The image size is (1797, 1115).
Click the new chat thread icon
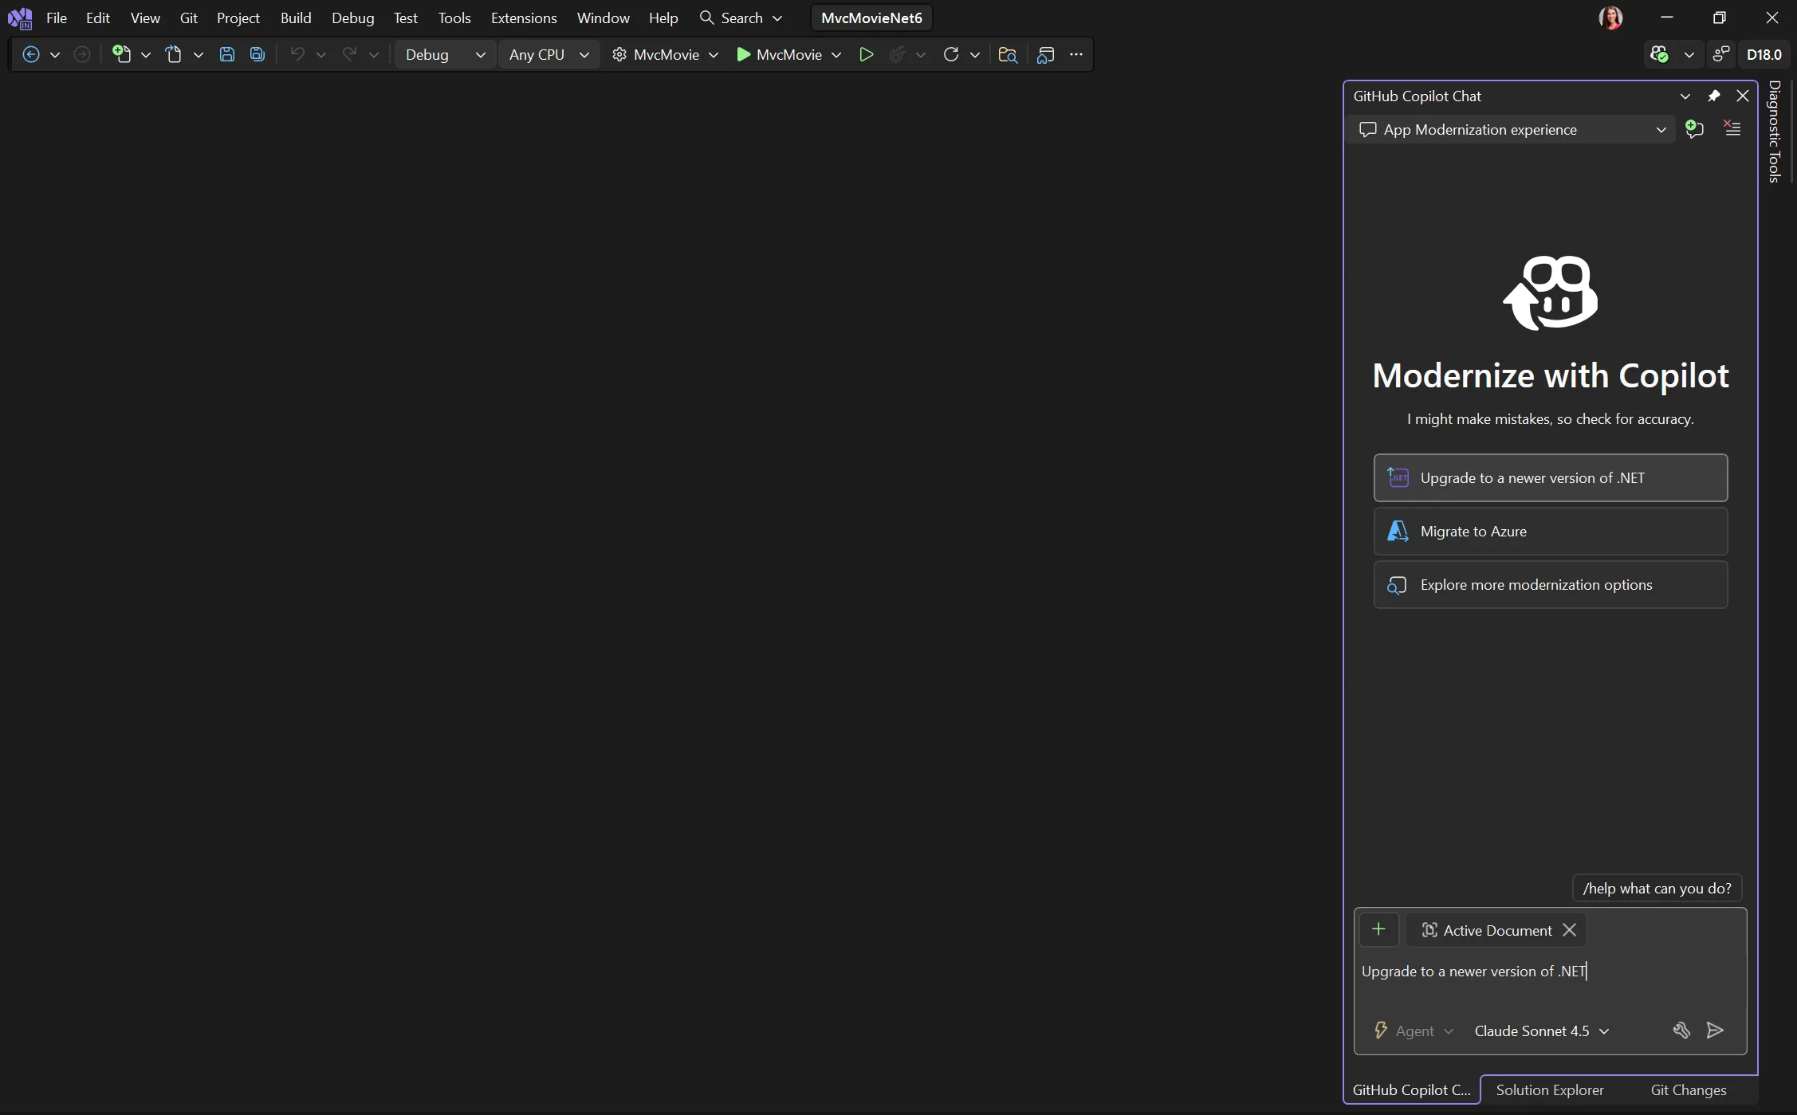(x=1694, y=129)
